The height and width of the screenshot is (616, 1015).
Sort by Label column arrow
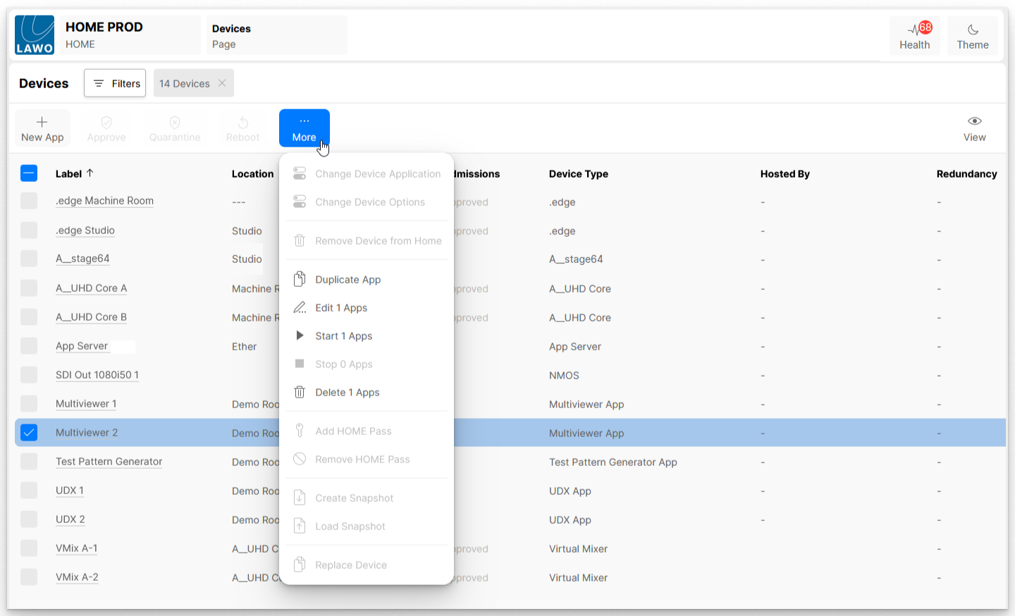click(90, 173)
